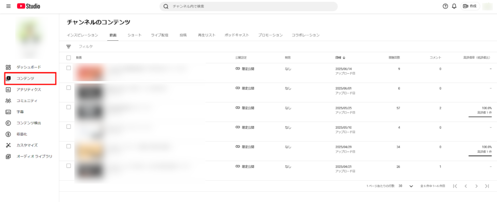The width and height of the screenshot is (497, 202).
Task: Open the hamburger menu in the top left
Action: click(x=8, y=6)
